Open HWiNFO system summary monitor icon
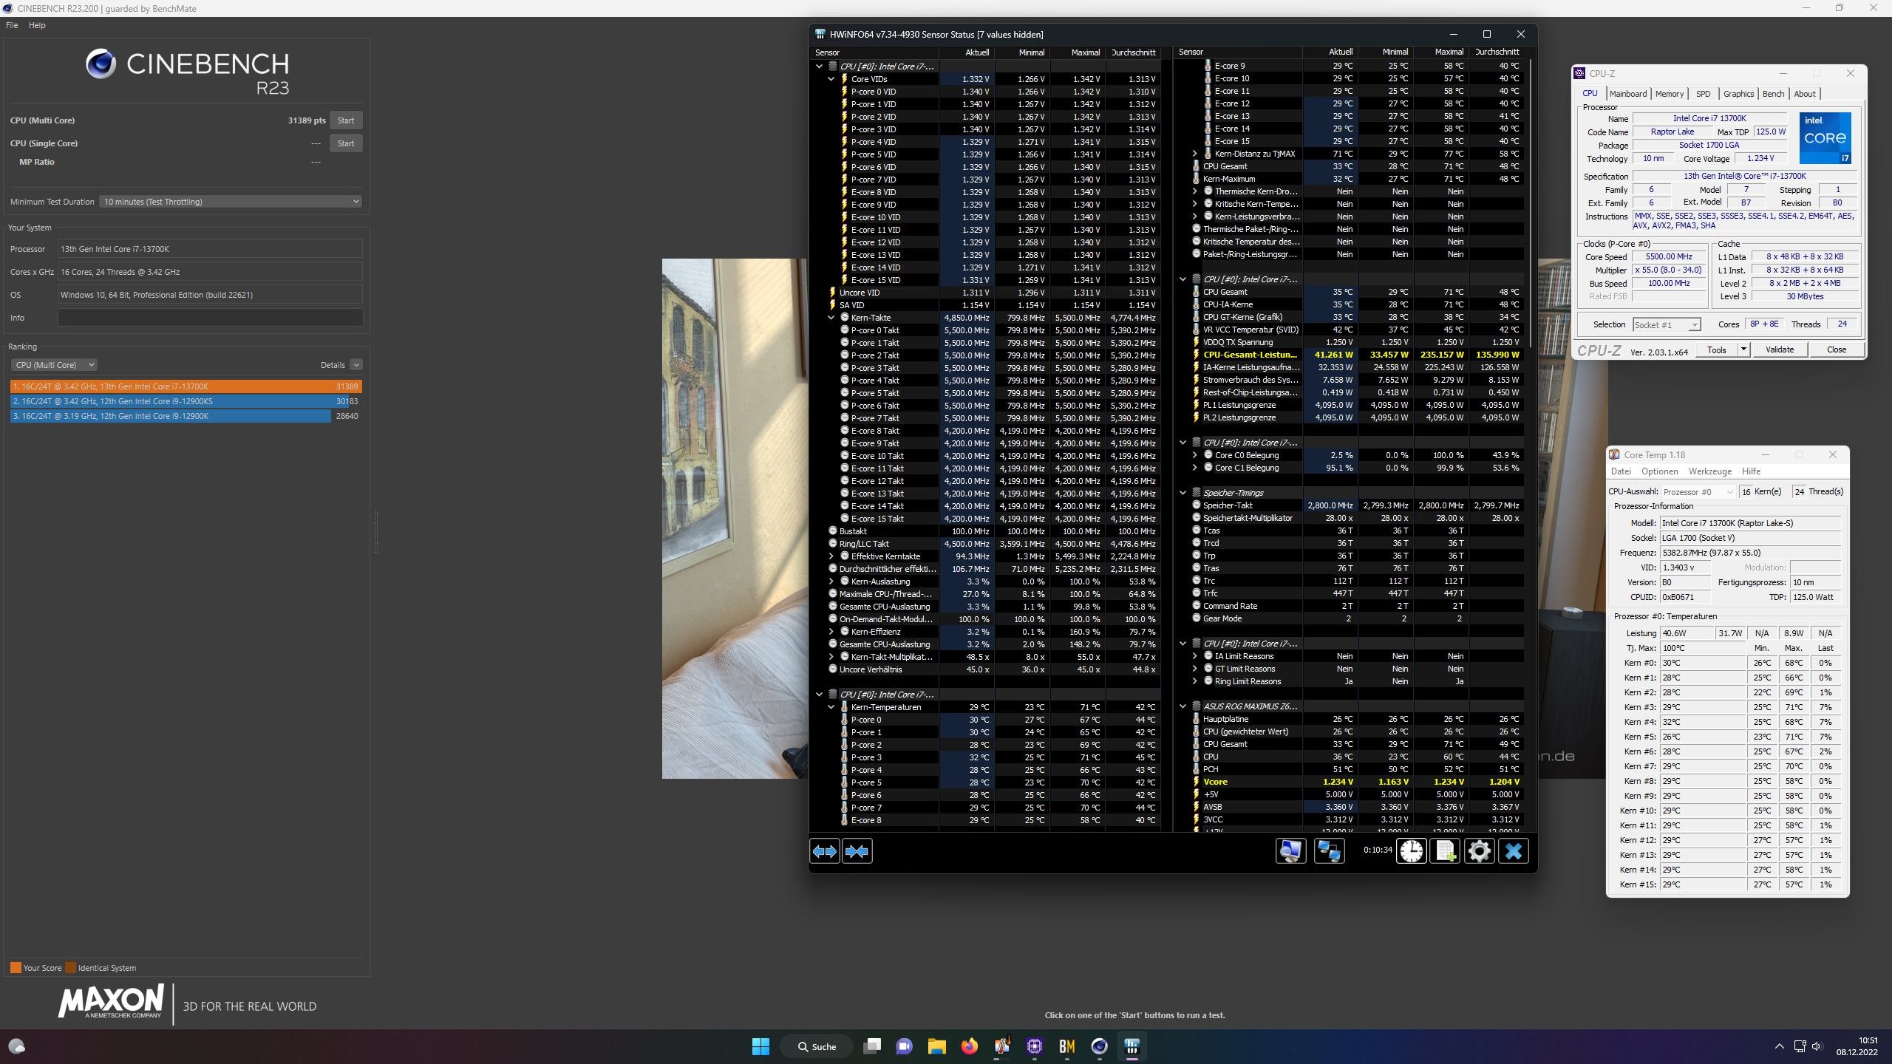This screenshot has width=1892, height=1064. [x=1290, y=851]
